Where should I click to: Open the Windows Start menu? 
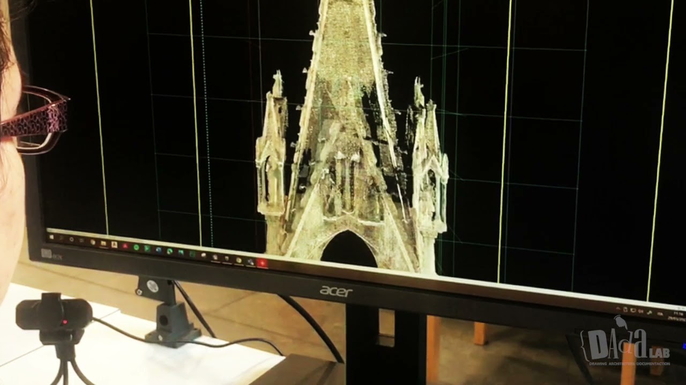52,236
